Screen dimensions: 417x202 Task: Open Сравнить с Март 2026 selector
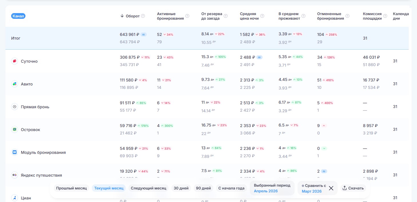pyautogui.click(x=314, y=188)
